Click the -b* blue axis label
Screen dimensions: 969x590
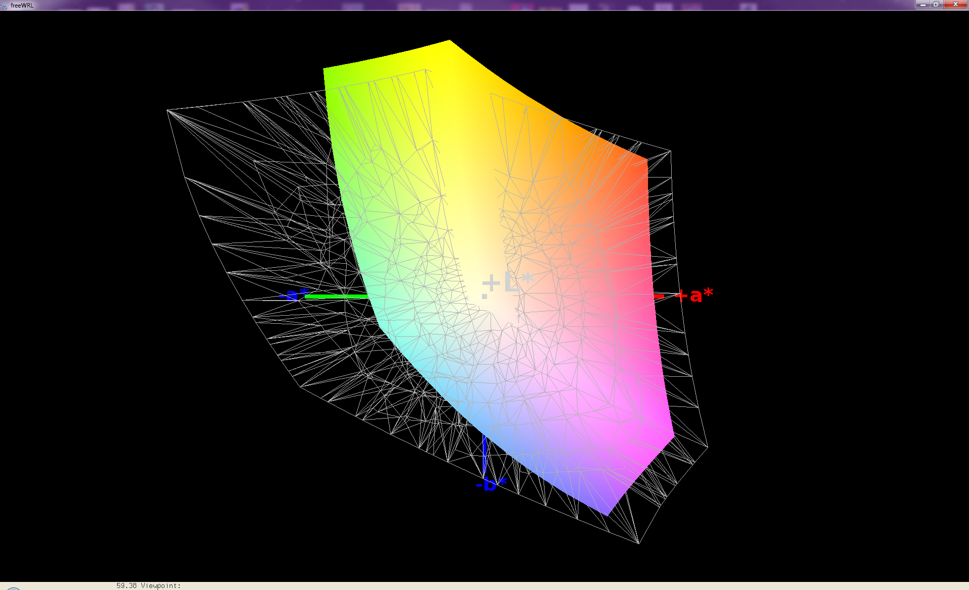pyautogui.click(x=491, y=485)
